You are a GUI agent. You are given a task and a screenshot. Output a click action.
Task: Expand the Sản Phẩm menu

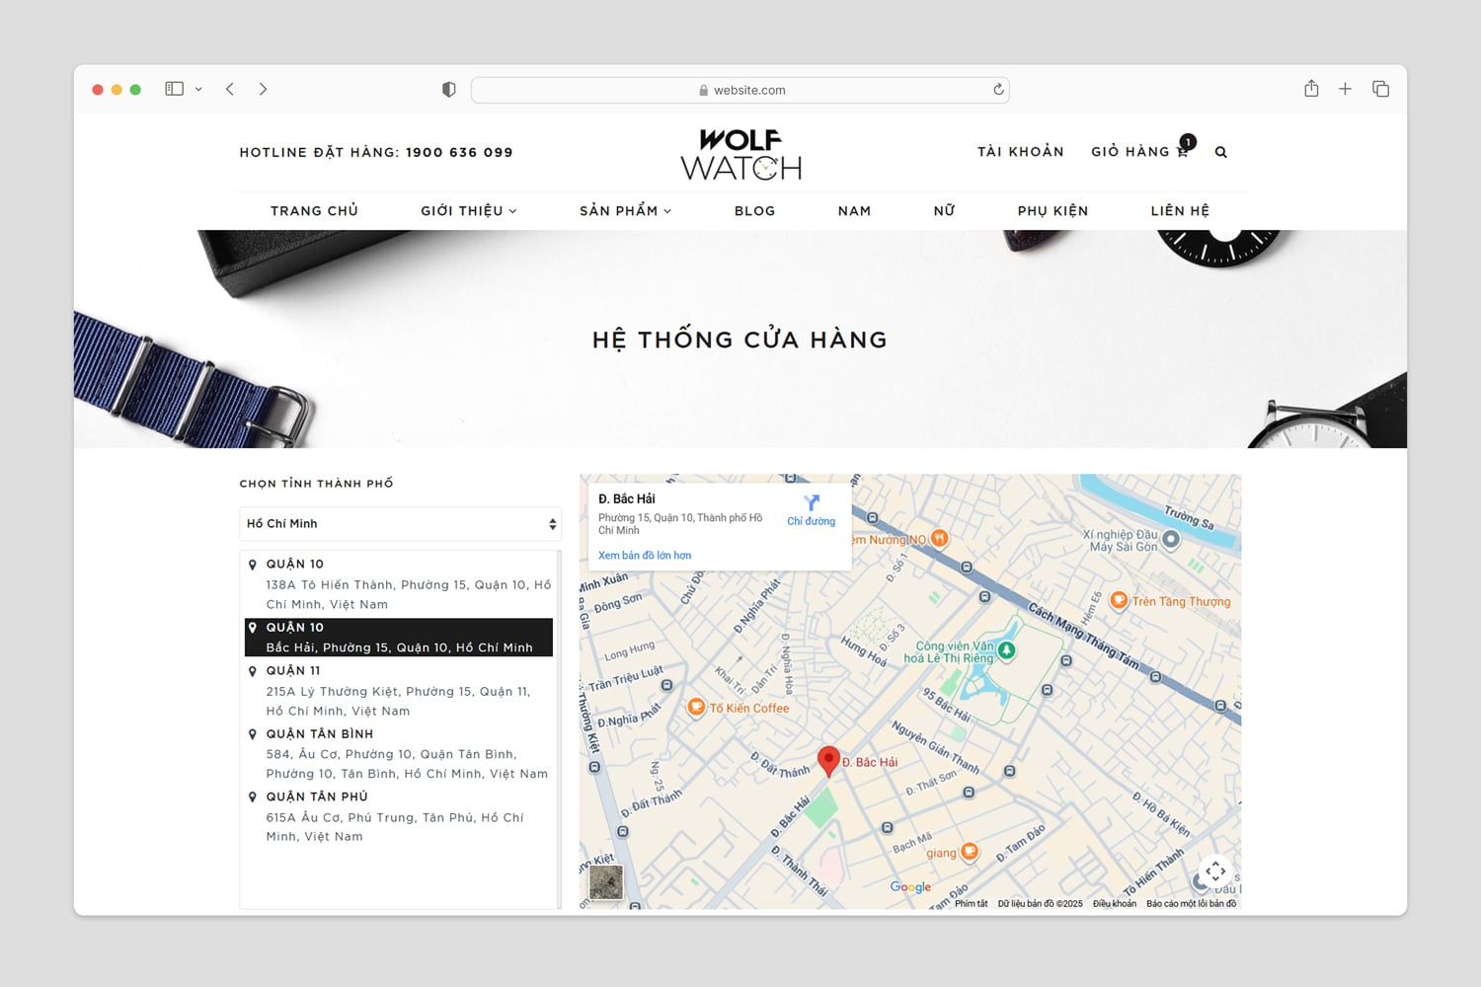625,211
